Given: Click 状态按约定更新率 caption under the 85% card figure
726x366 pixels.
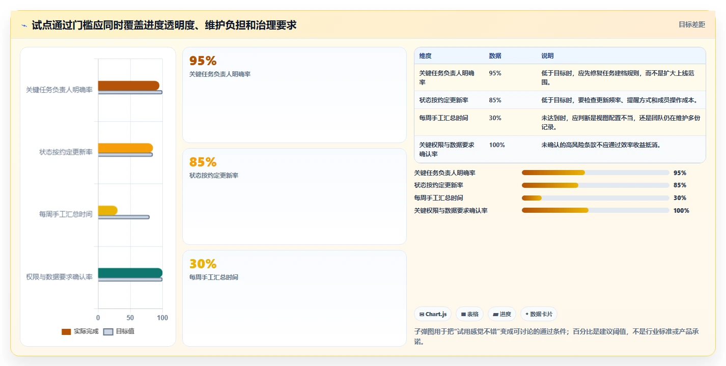Looking at the screenshot, I should click(x=214, y=176).
